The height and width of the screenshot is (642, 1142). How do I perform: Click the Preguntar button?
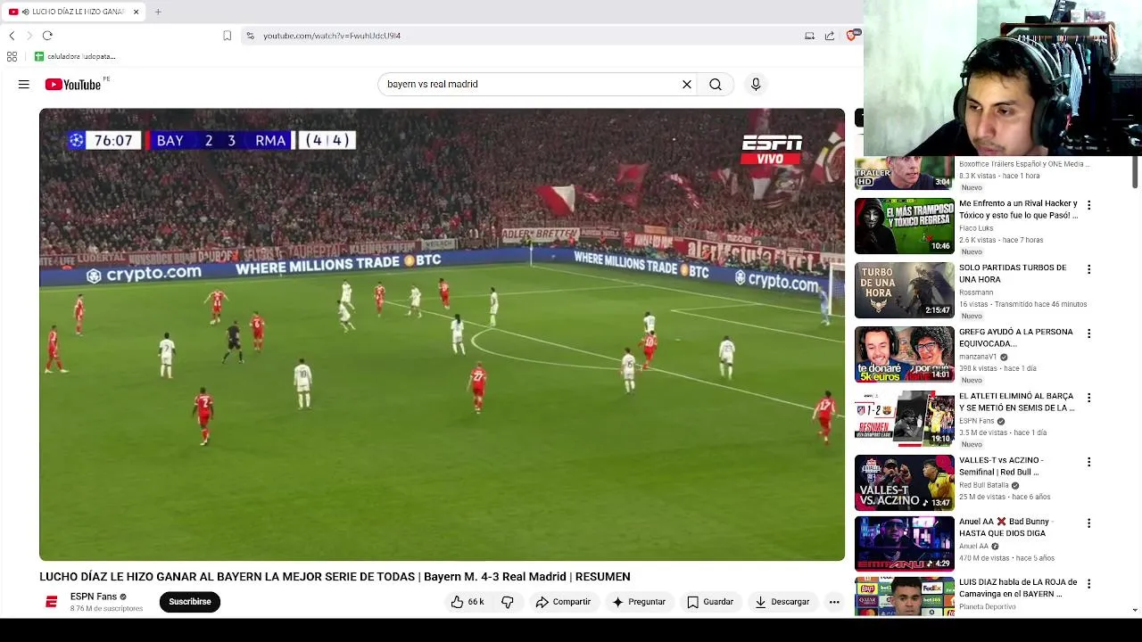(x=638, y=602)
